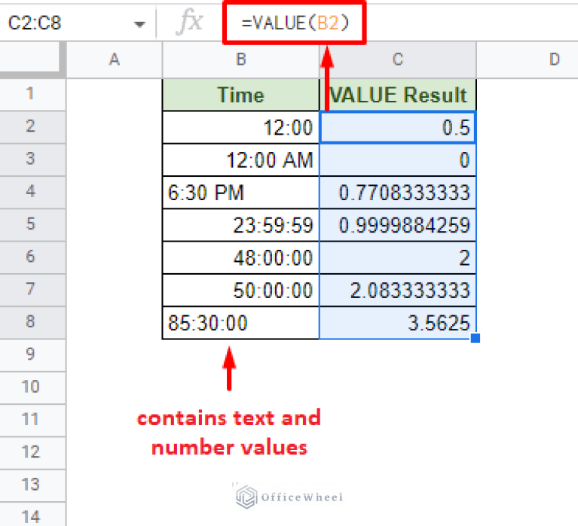Select row 9 header

click(32, 354)
